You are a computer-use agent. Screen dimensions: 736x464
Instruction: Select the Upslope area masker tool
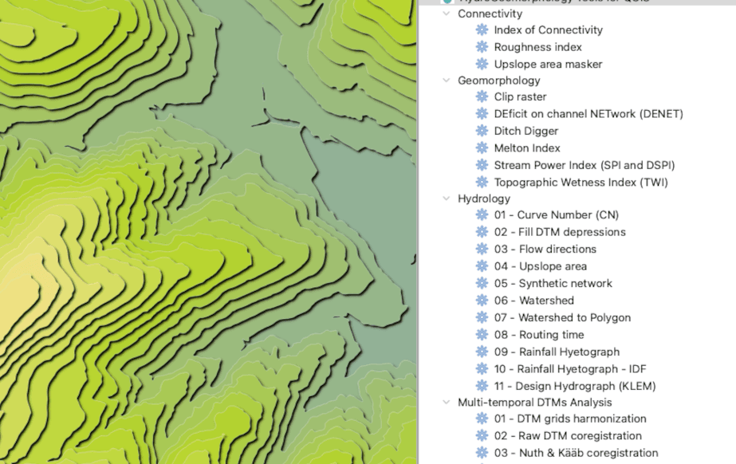(x=548, y=64)
